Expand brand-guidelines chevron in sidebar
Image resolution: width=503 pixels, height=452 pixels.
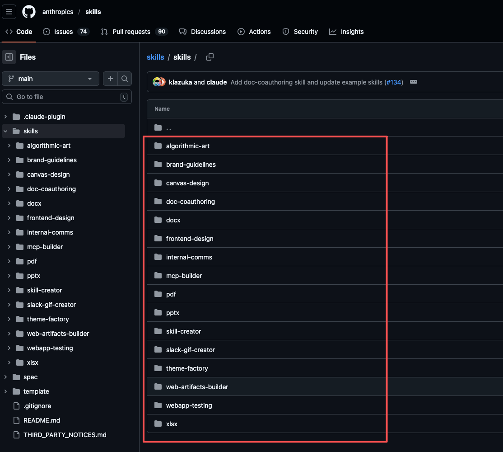(x=9, y=160)
